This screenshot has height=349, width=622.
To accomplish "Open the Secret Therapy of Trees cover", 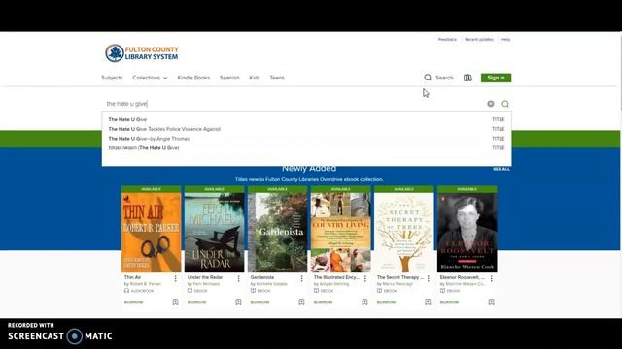I will click(x=404, y=233).
